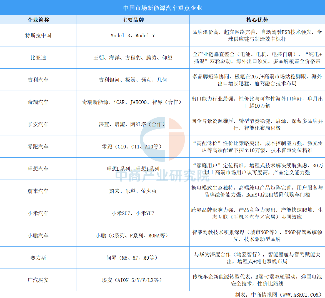
Task: Select the advantage text starting 品牌溢价高
Action: point(257,36)
